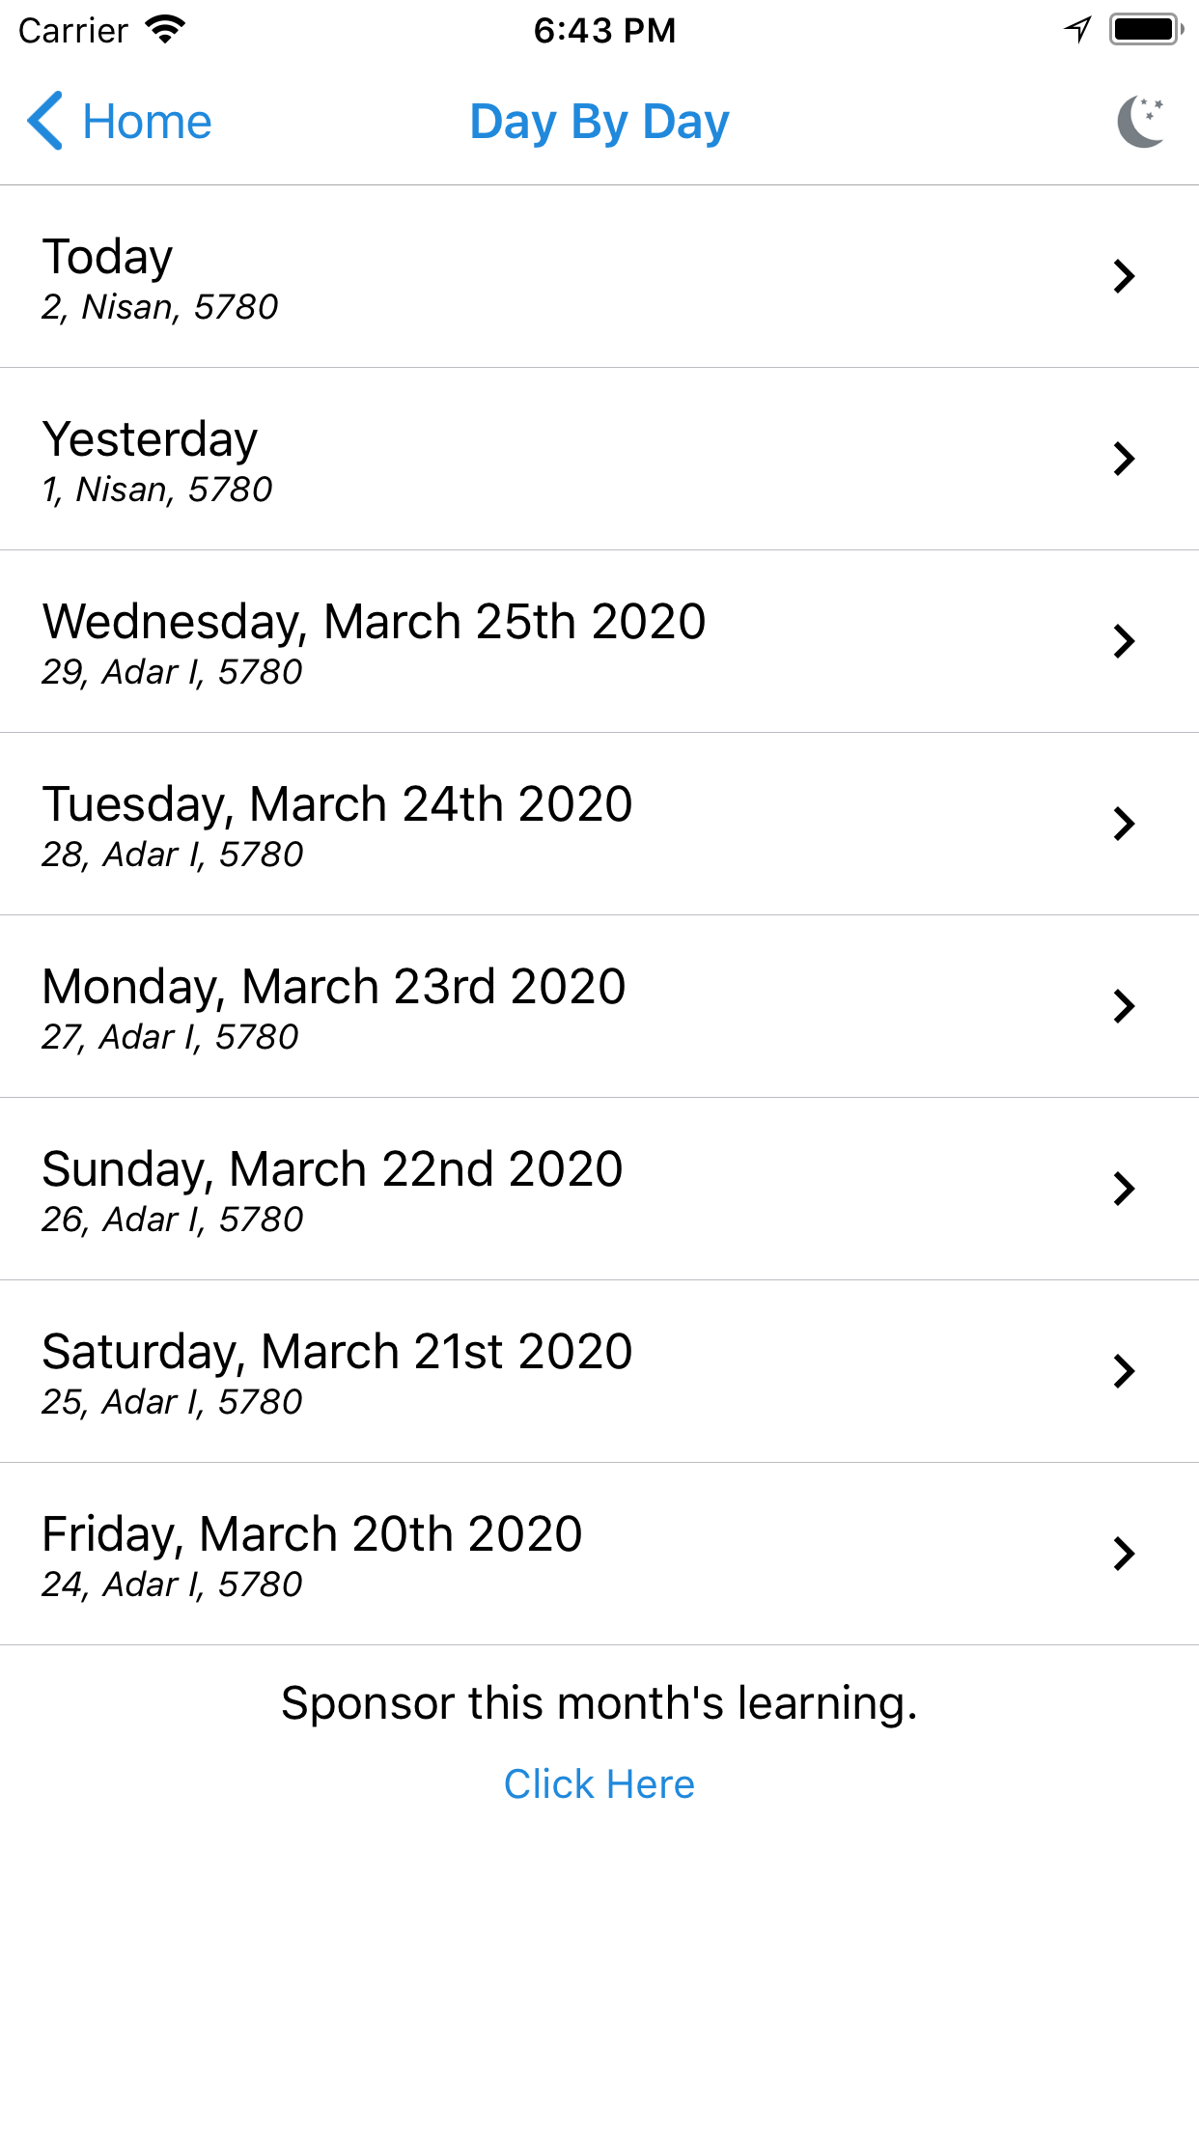The height and width of the screenshot is (2132, 1199).
Task: Open the 28, Adar I, 5780 entry
Action: click(599, 824)
